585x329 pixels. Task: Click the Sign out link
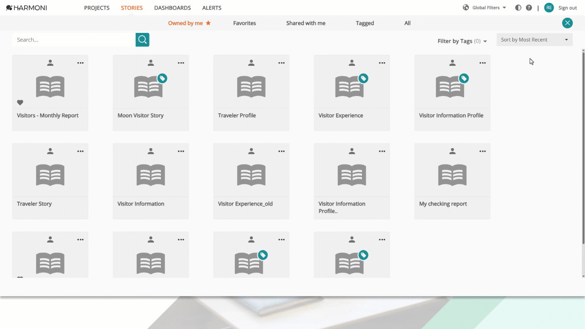(x=568, y=8)
